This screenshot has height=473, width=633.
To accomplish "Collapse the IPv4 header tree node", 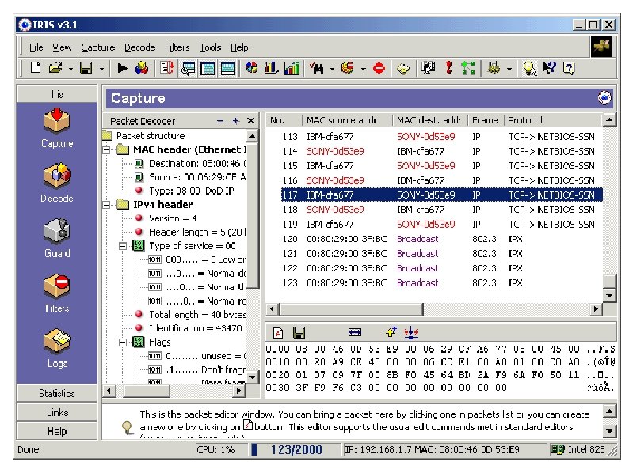I will click(107, 205).
